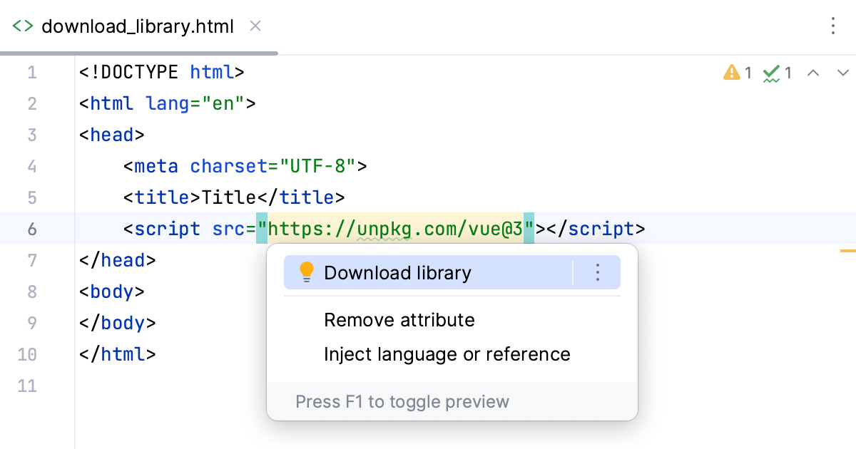Click the warning count number 1

pos(748,72)
